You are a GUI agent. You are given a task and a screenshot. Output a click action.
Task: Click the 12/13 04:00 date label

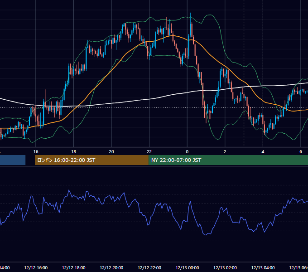pos(263,267)
